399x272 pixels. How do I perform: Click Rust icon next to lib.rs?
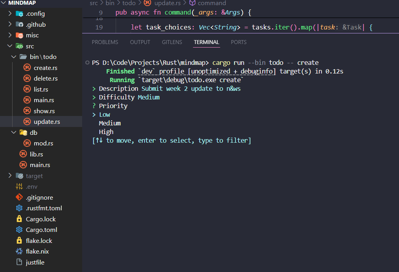coord(23,154)
